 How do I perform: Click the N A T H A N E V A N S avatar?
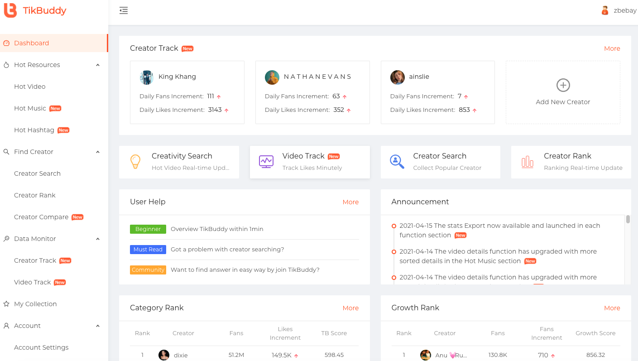[272, 77]
